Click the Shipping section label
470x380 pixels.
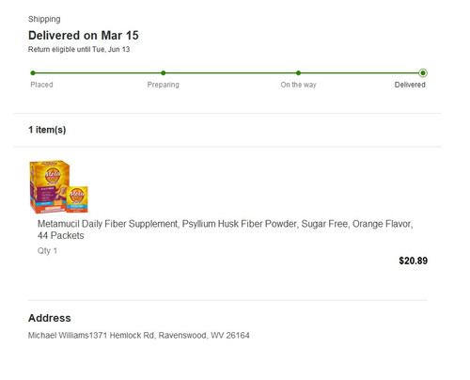(44, 19)
